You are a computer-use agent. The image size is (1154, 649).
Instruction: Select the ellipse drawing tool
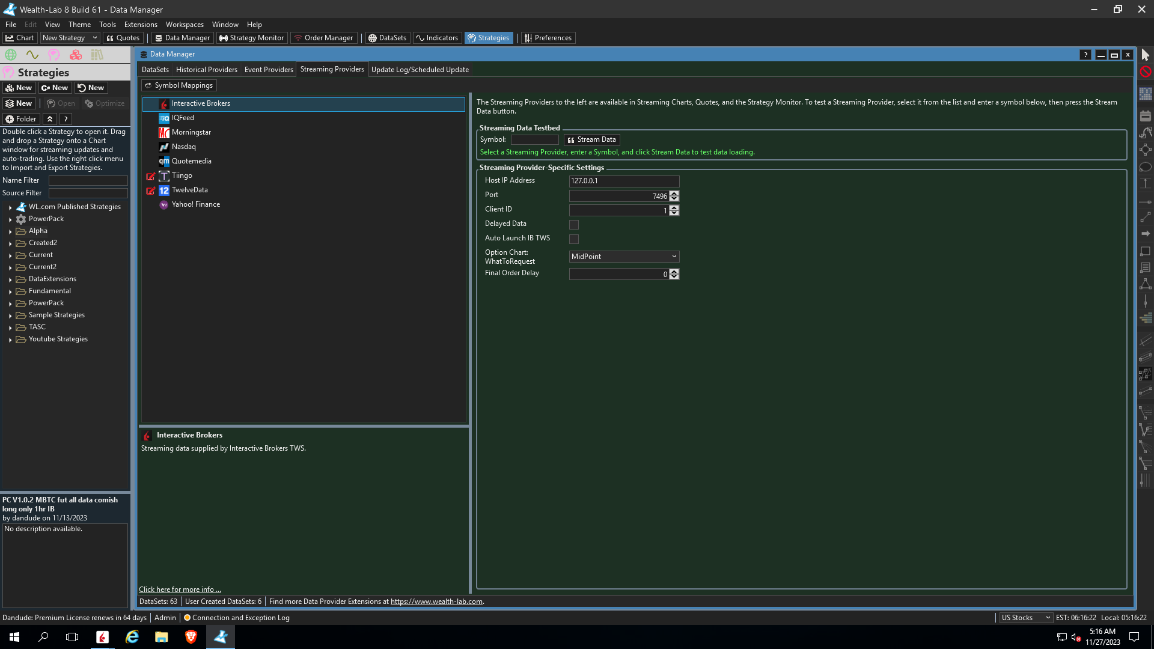1145,167
